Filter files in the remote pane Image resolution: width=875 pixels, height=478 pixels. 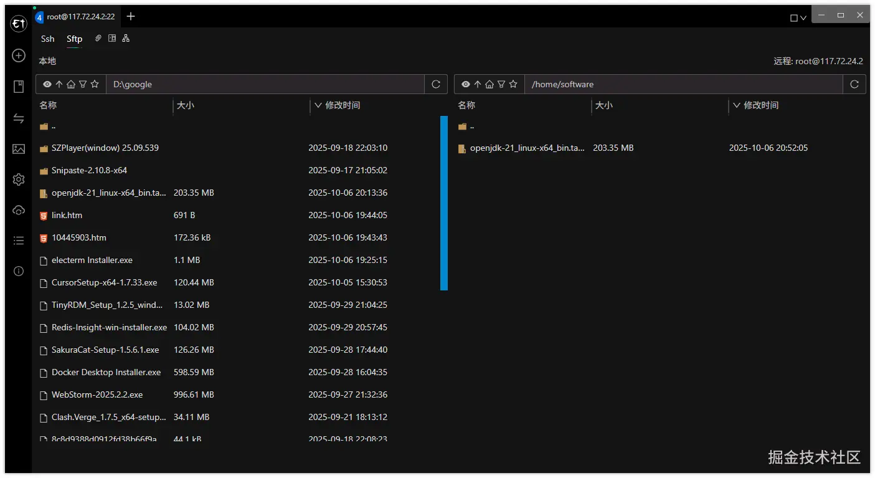pyautogui.click(x=501, y=84)
